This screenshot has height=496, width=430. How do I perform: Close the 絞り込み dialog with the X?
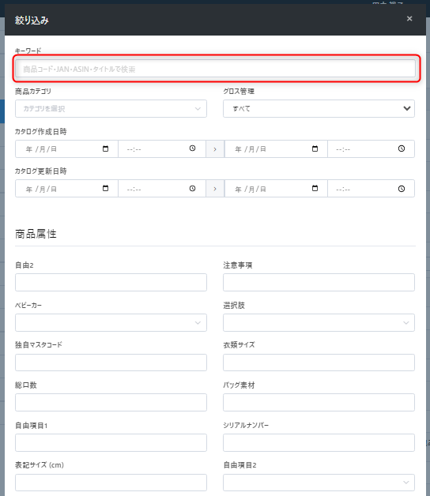pyautogui.click(x=409, y=19)
